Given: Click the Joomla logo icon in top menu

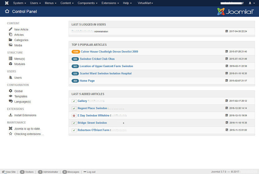Looking at the screenshot, I should [x=7, y=3].
